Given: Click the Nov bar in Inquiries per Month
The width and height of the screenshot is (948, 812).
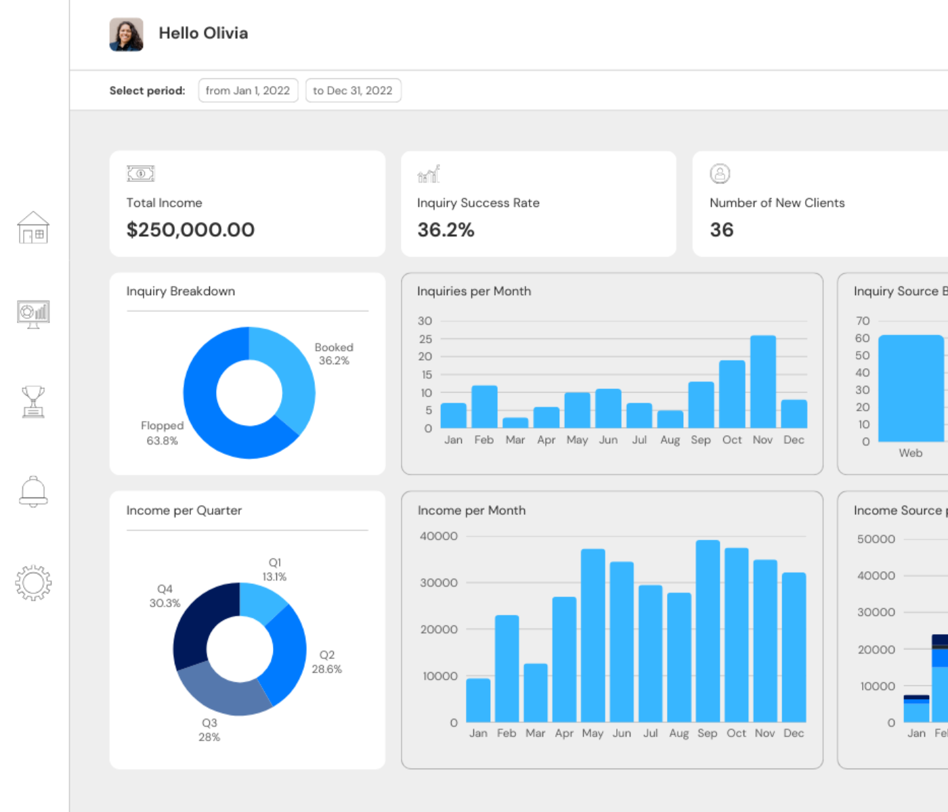Looking at the screenshot, I should [x=762, y=382].
